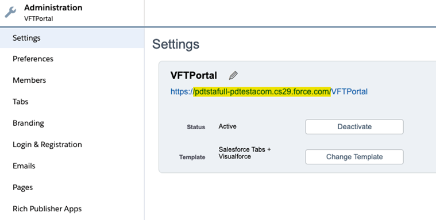Image resolution: width=436 pixels, height=220 pixels.
Task: Open Rich Publisher Apps
Action: 72,209
